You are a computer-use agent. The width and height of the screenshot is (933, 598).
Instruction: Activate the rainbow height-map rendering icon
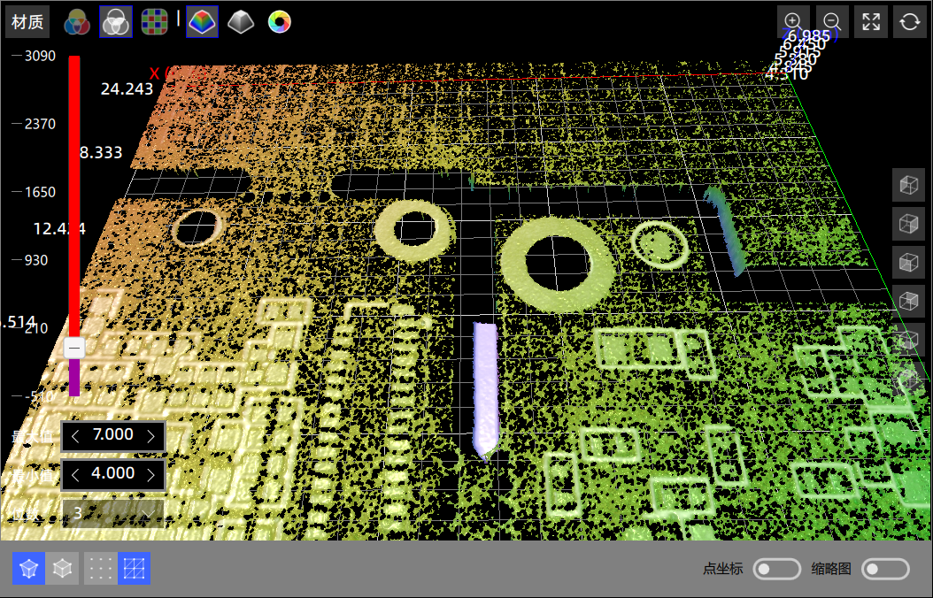202,22
